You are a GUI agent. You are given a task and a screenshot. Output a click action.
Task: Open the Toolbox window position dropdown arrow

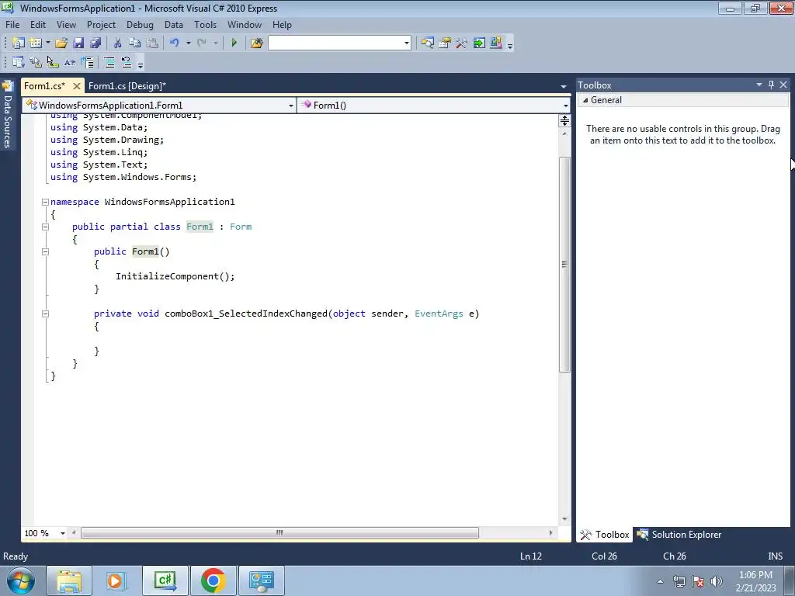tap(759, 85)
